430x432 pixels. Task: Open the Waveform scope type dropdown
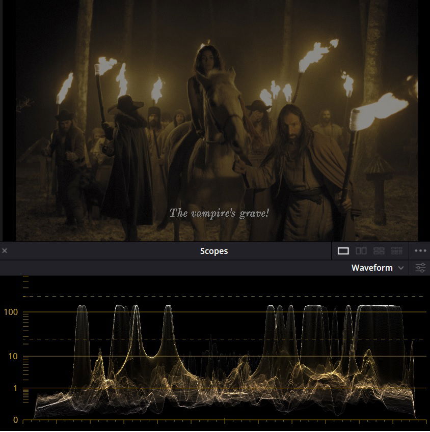(377, 268)
